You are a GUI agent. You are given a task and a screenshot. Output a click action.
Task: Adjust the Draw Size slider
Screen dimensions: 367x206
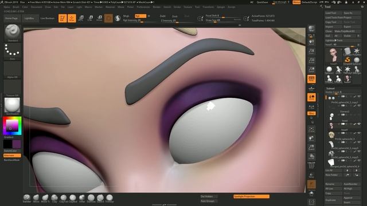223,21
